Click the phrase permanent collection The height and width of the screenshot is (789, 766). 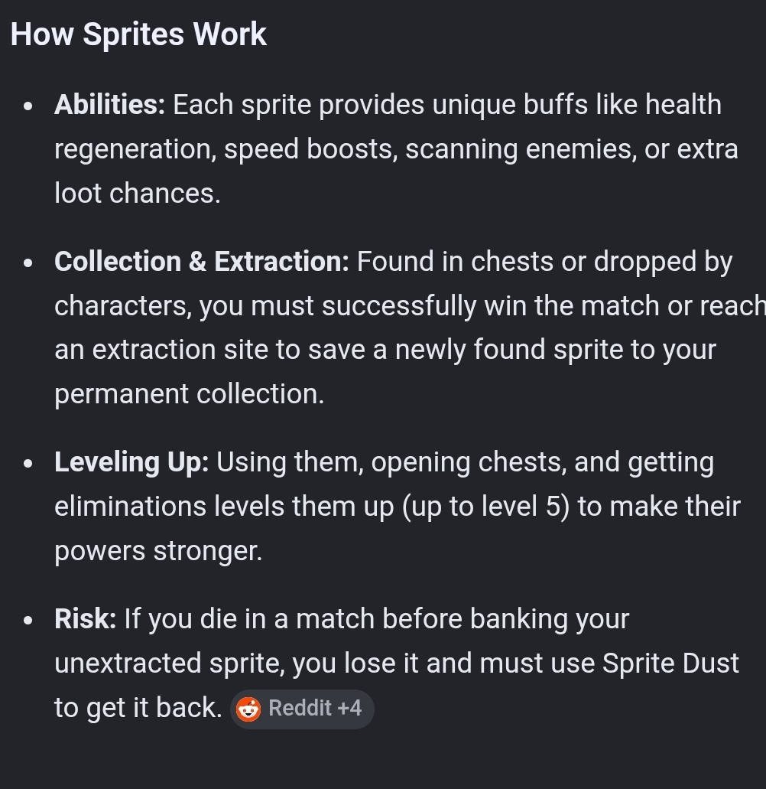[x=189, y=394]
